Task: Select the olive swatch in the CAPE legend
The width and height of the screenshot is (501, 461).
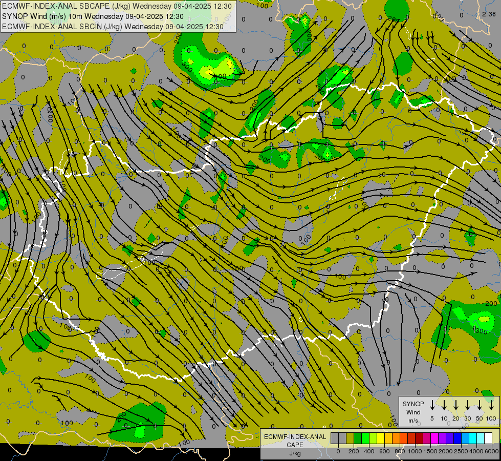Action: 350,438
